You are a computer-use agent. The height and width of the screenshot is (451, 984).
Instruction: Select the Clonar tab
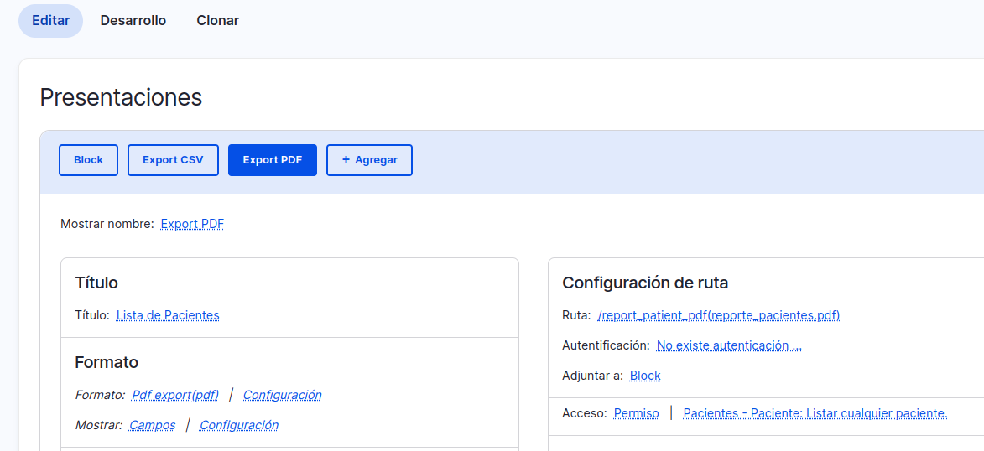tap(218, 21)
